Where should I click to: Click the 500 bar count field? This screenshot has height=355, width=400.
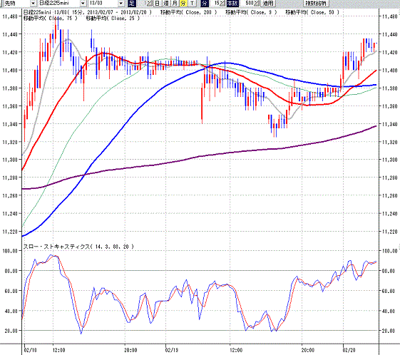point(247,4)
